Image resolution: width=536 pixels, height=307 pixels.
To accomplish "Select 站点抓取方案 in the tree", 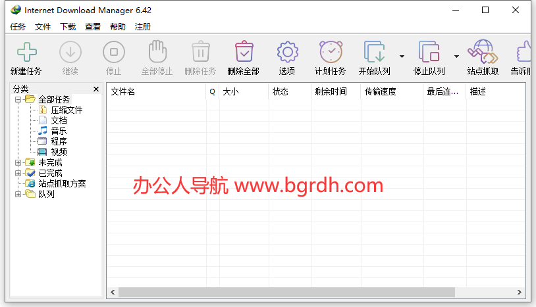I will 62,184.
